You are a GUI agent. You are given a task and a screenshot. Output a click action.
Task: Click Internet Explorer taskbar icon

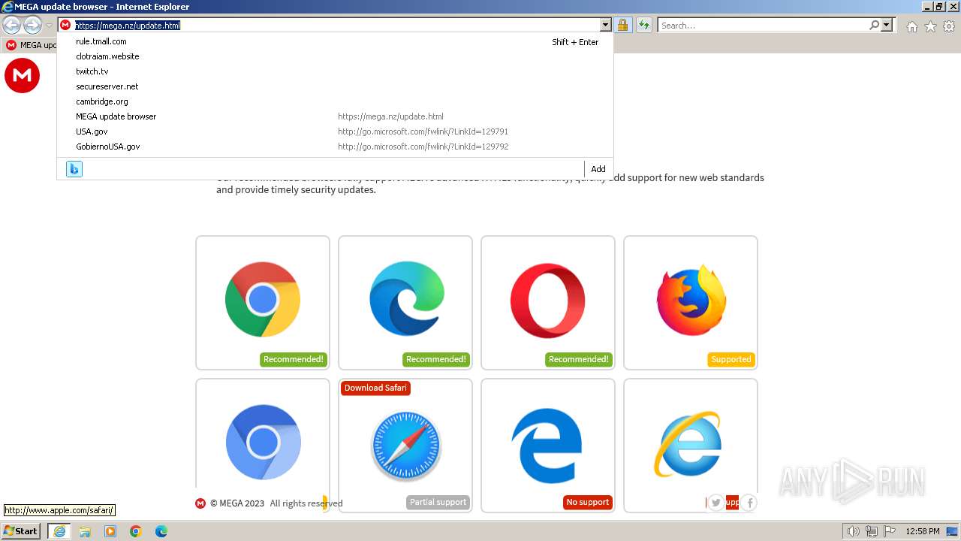59,531
